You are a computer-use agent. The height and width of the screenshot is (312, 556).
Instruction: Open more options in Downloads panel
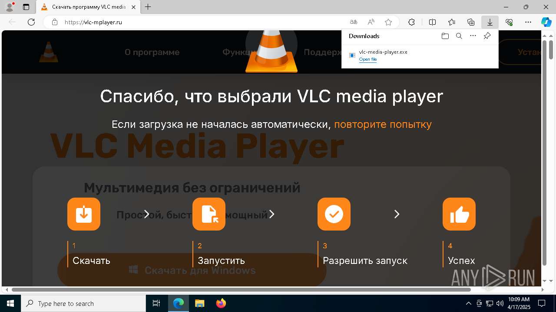click(473, 36)
